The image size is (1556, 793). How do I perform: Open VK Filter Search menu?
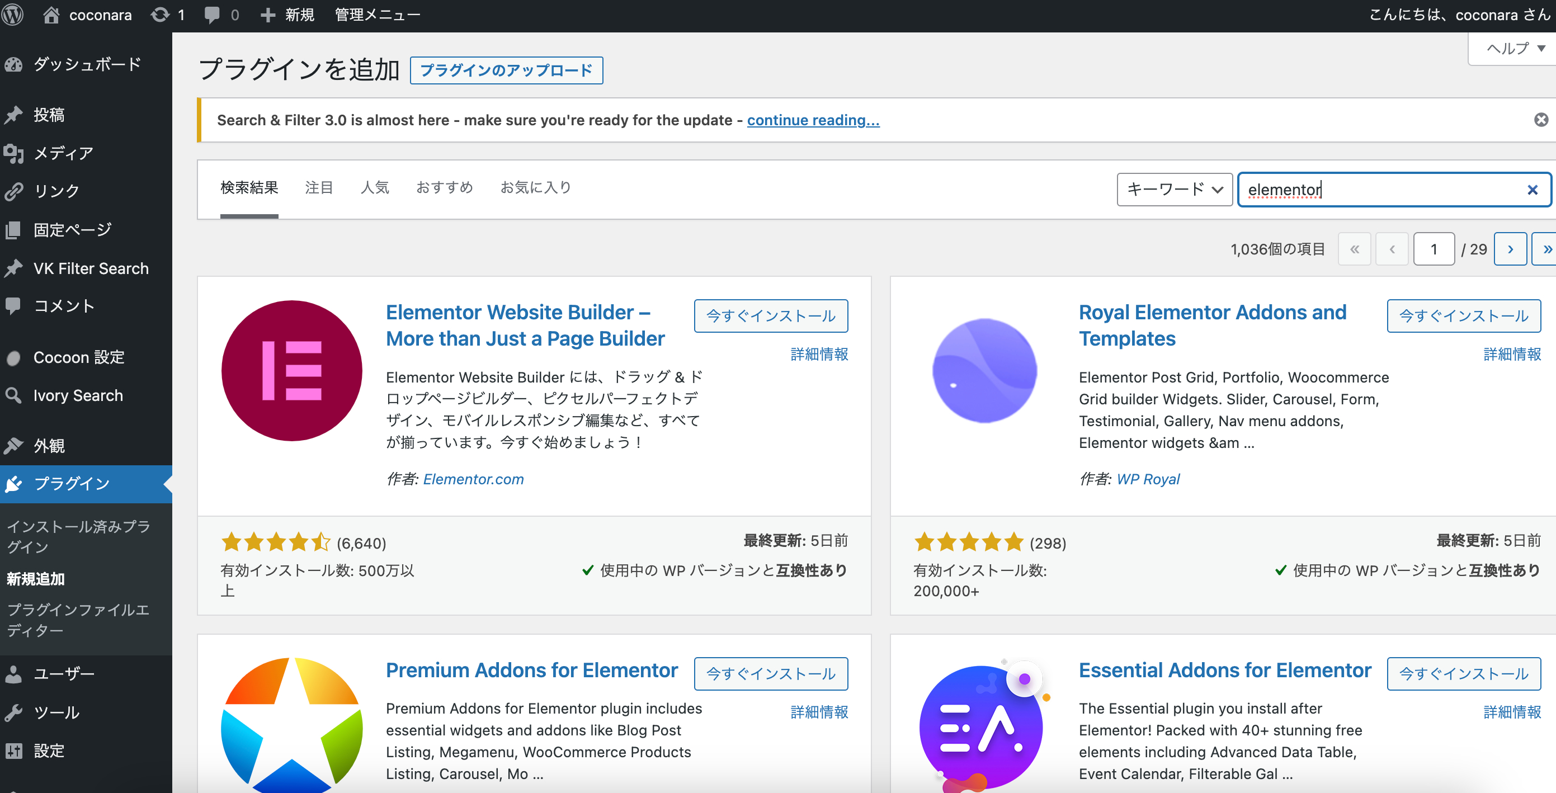(x=86, y=268)
